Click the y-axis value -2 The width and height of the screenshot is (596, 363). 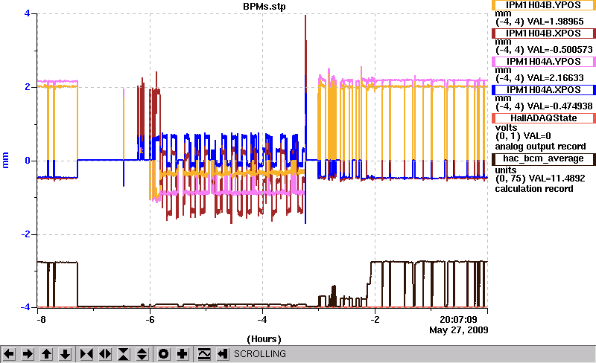(25, 234)
